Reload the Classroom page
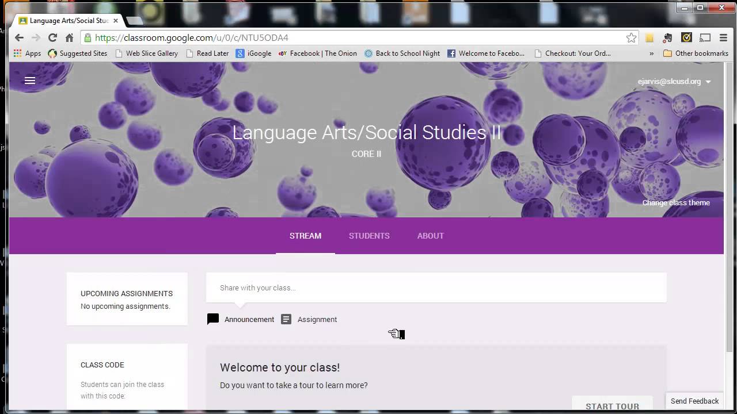This screenshot has width=737, height=414. point(52,37)
